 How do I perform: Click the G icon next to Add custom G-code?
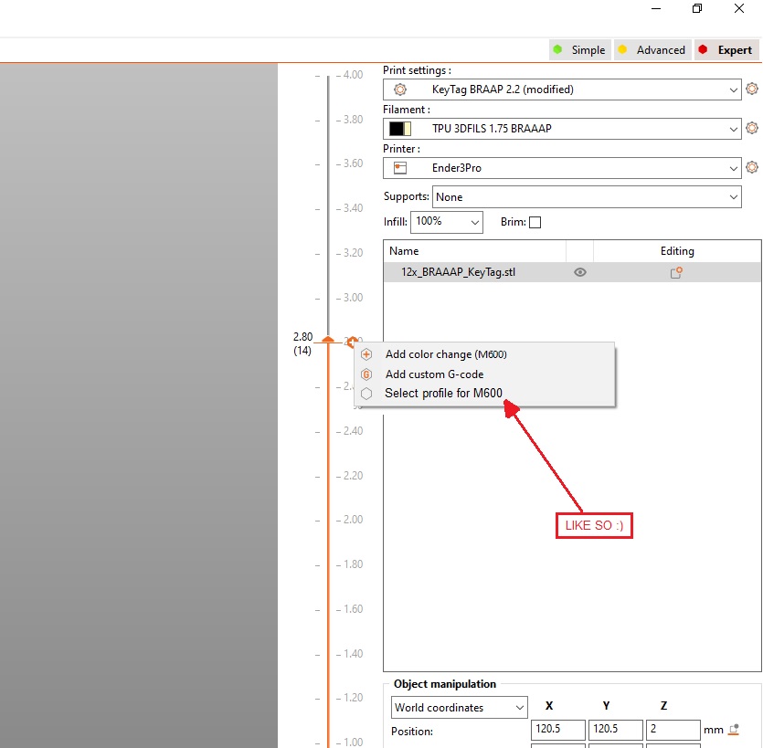366,374
